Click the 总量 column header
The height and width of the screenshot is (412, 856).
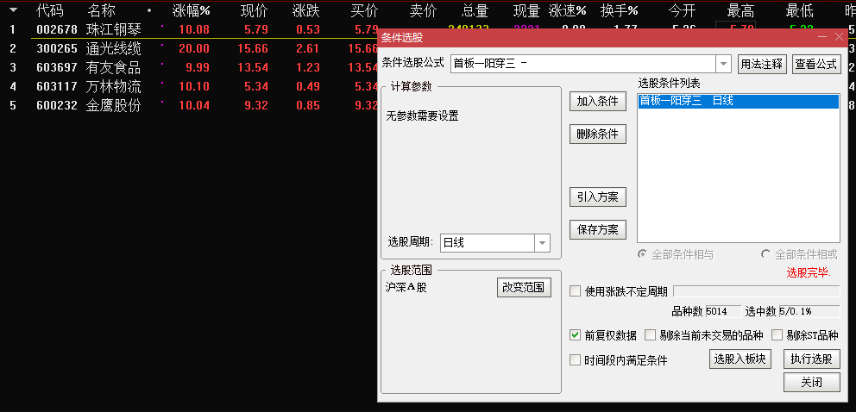[x=475, y=9]
